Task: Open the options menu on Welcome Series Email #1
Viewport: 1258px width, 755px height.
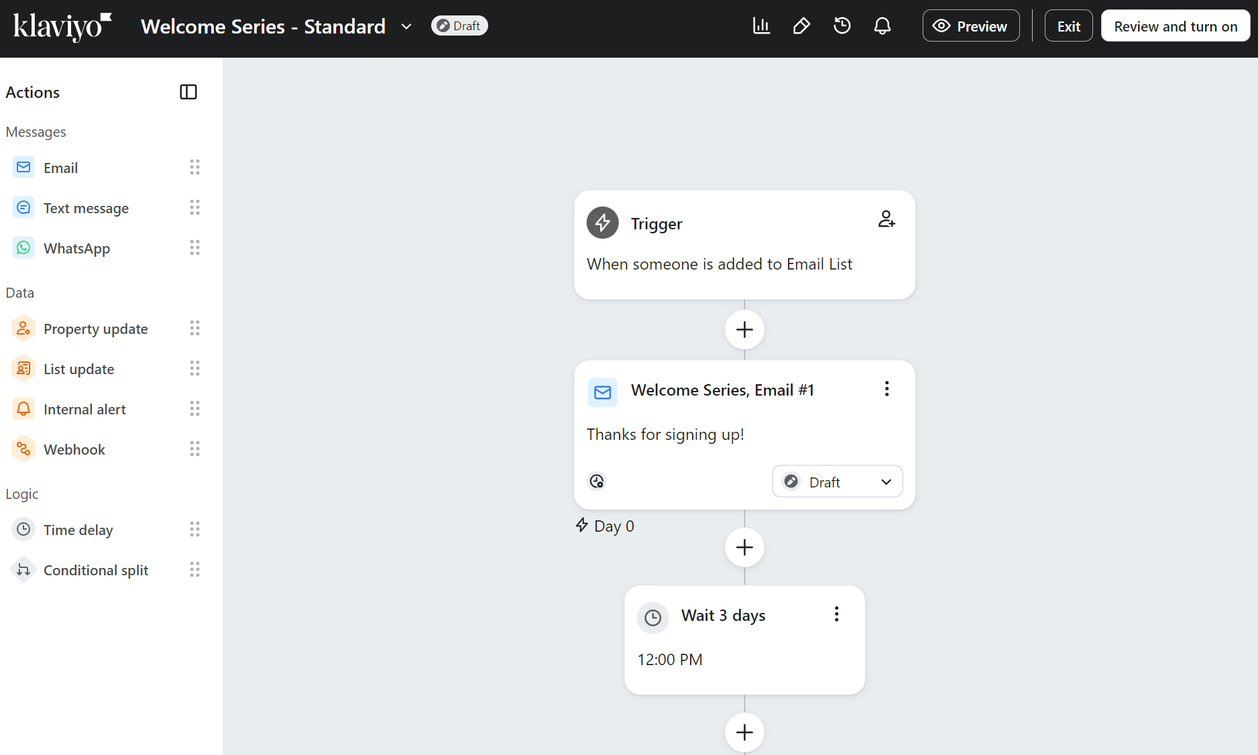Action: tap(887, 388)
